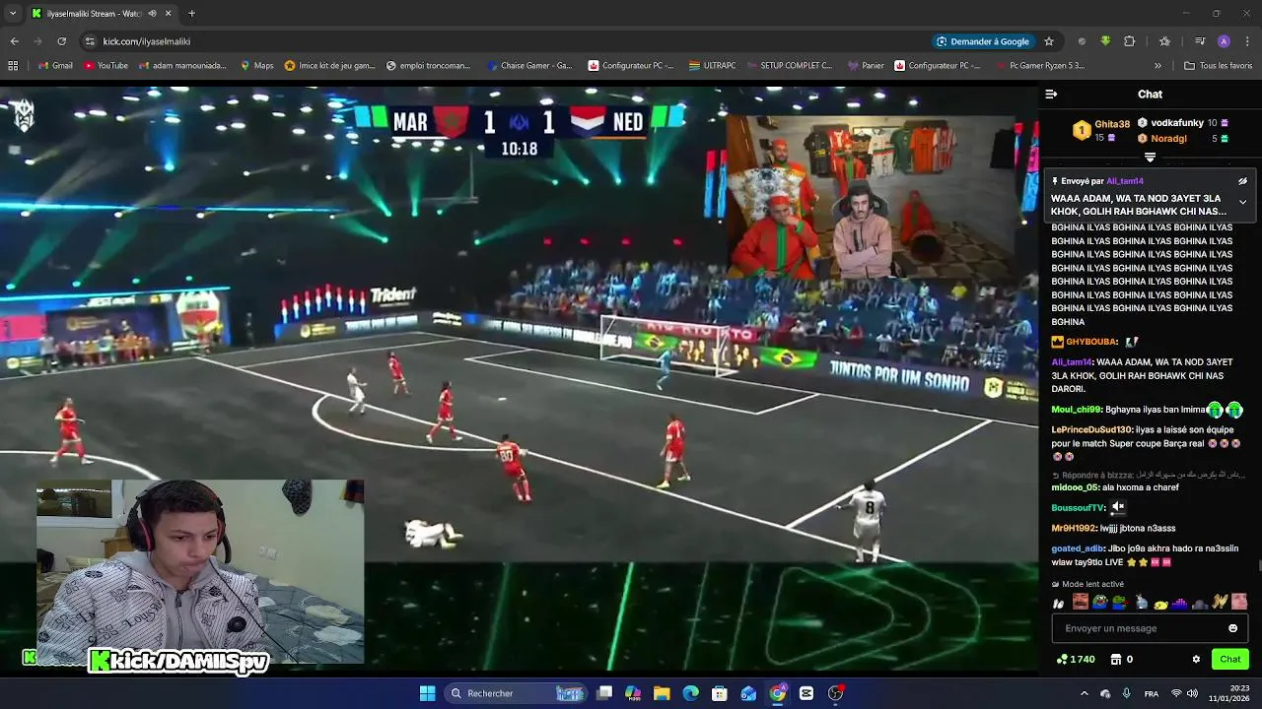Click the goated_adib username in chat
Viewport: 1262px width, 709px height.
coord(1078,548)
